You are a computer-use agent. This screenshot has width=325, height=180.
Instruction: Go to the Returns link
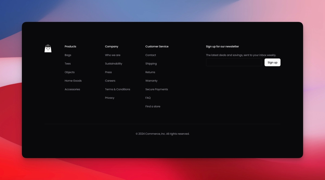pos(150,72)
